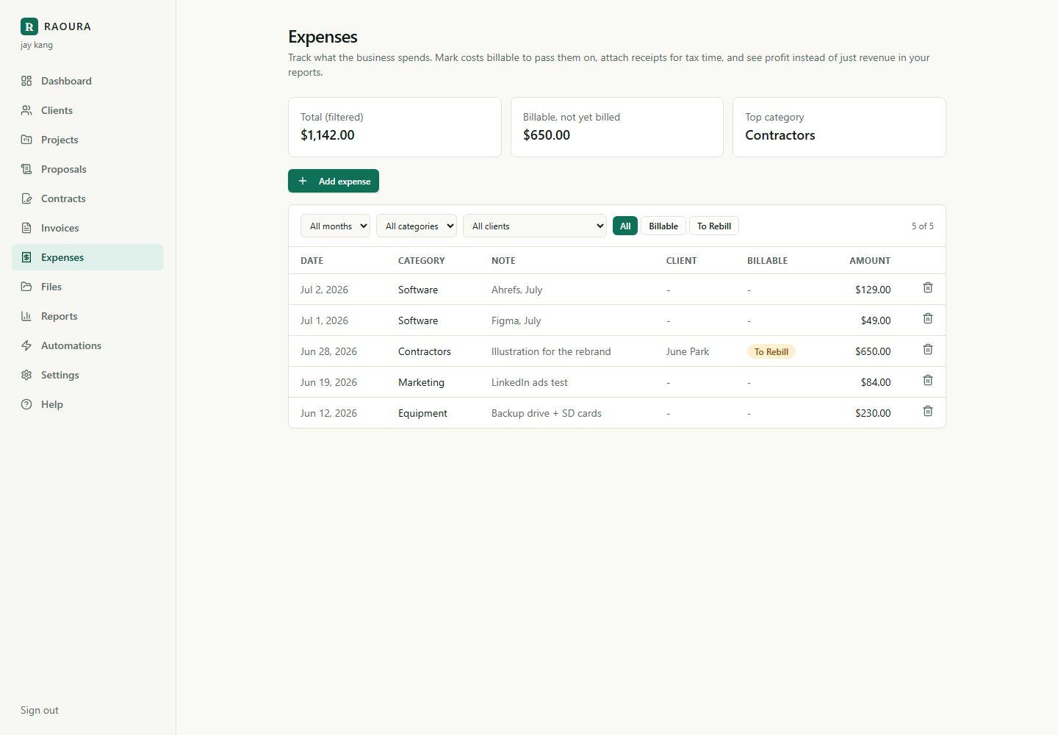
Task: Click the Invoices page icon
Action: point(26,228)
